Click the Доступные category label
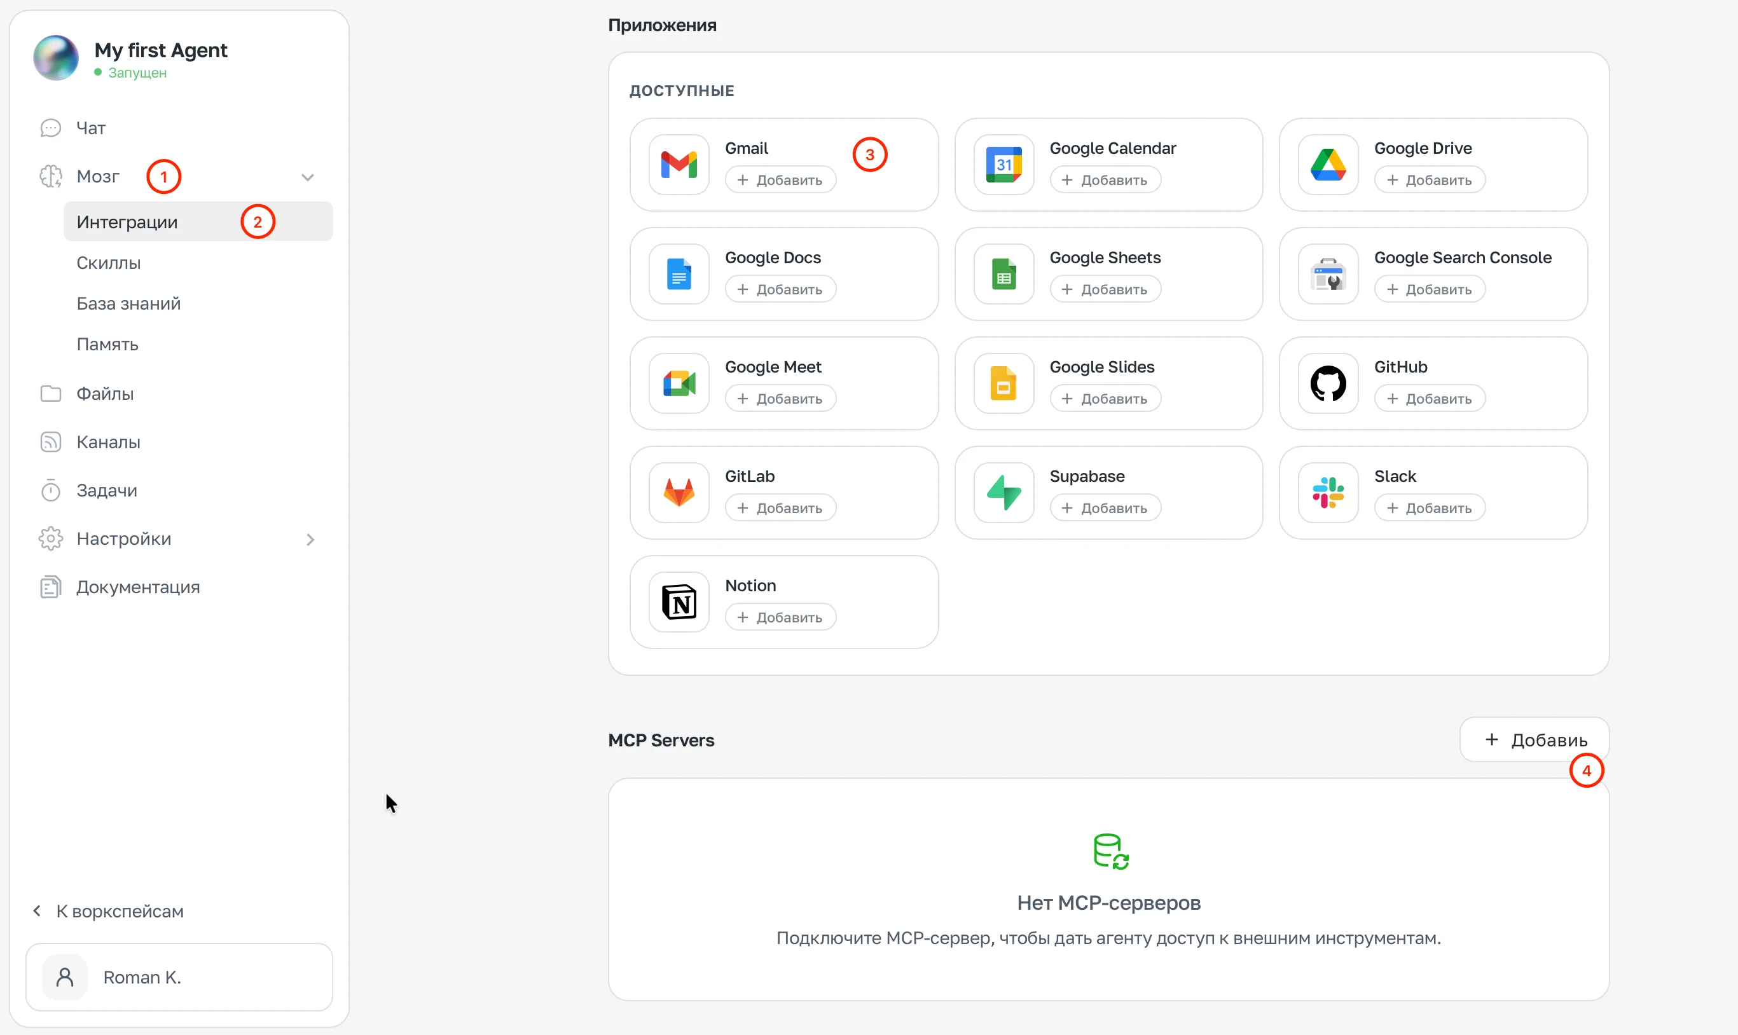This screenshot has width=1738, height=1035. click(681, 91)
